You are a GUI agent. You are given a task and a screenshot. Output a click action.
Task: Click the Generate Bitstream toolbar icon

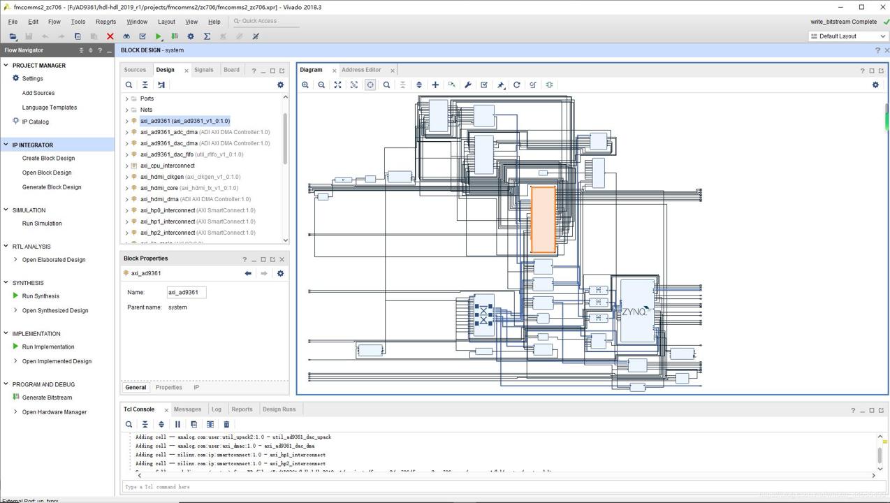[175, 36]
